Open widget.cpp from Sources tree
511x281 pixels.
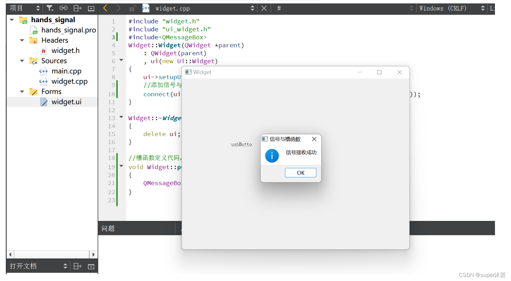tap(70, 81)
